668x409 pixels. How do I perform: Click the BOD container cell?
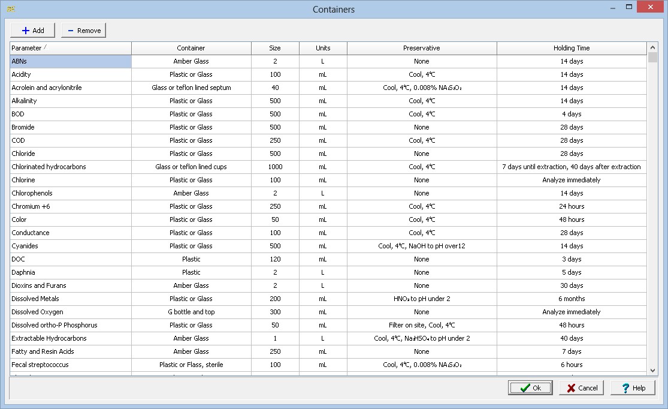[x=191, y=114]
